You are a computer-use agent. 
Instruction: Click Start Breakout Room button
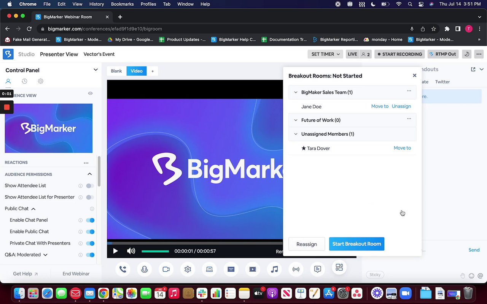(x=356, y=244)
